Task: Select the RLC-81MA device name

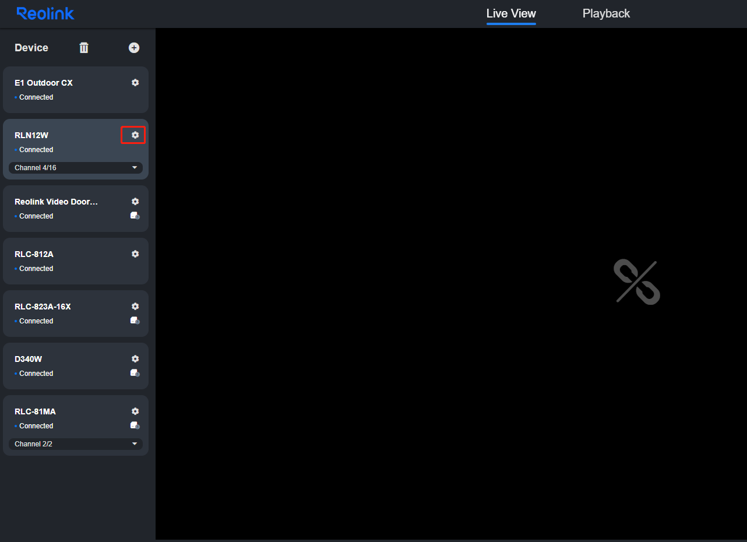Action: (35, 411)
